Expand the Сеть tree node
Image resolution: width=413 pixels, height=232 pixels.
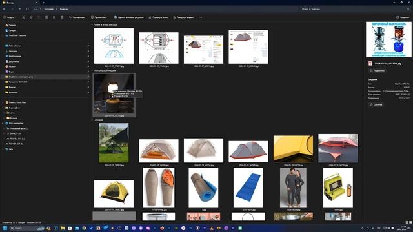[x=3, y=149]
